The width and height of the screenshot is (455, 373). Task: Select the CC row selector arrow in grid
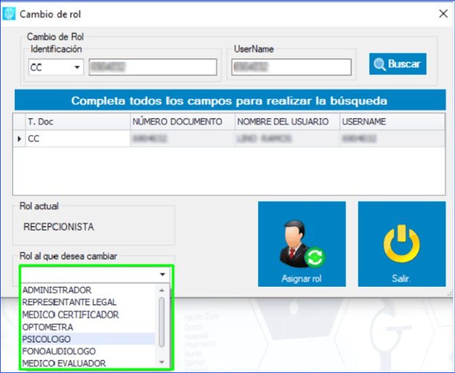click(19, 139)
